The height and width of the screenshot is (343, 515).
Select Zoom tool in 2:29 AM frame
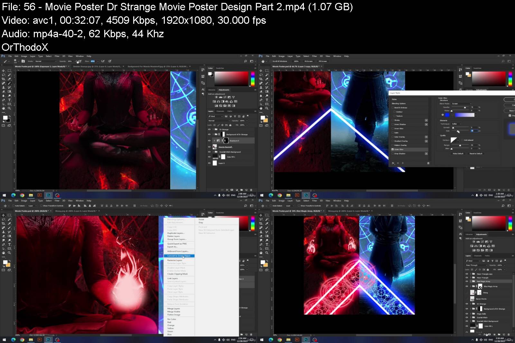[267, 108]
